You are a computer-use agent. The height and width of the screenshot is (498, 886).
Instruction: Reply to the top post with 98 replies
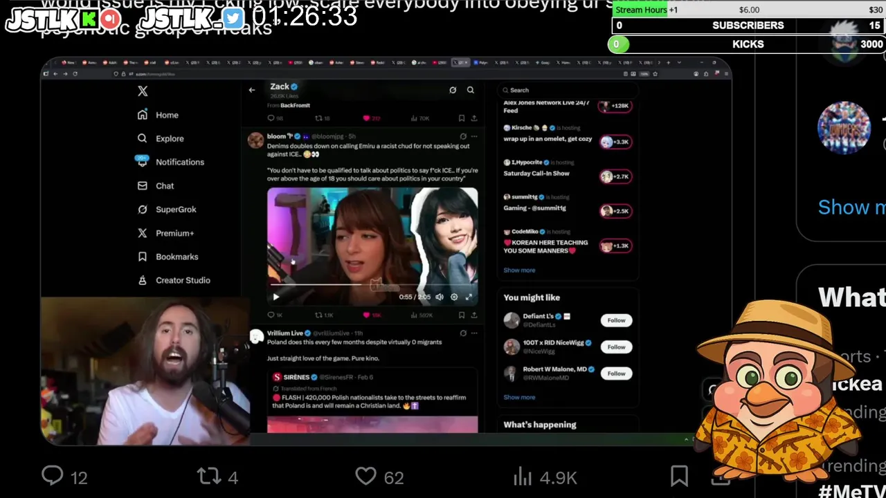pos(275,118)
